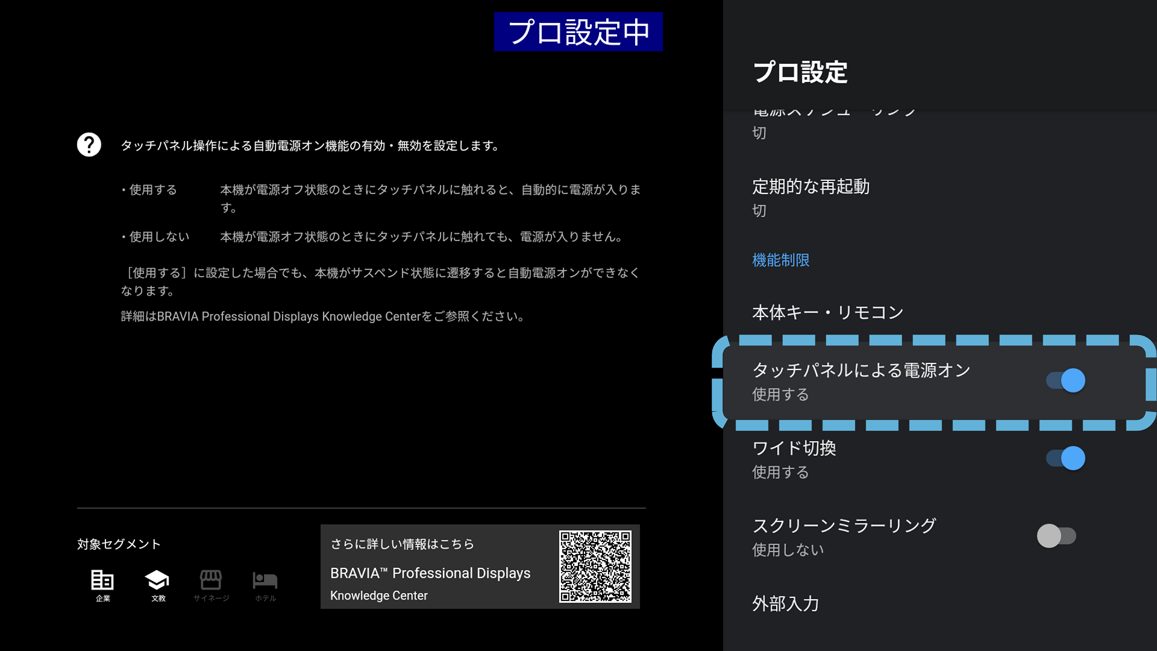Click the Knowledge Center QR code
The image size is (1157, 651).
595,567
